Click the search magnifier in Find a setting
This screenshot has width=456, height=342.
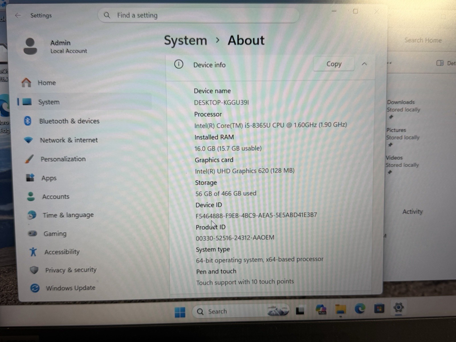coord(107,15)
